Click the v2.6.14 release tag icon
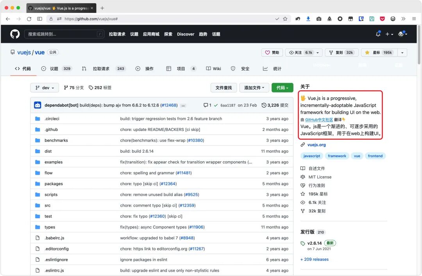Viewport: 422px width, 276px height. pos(303,244)
